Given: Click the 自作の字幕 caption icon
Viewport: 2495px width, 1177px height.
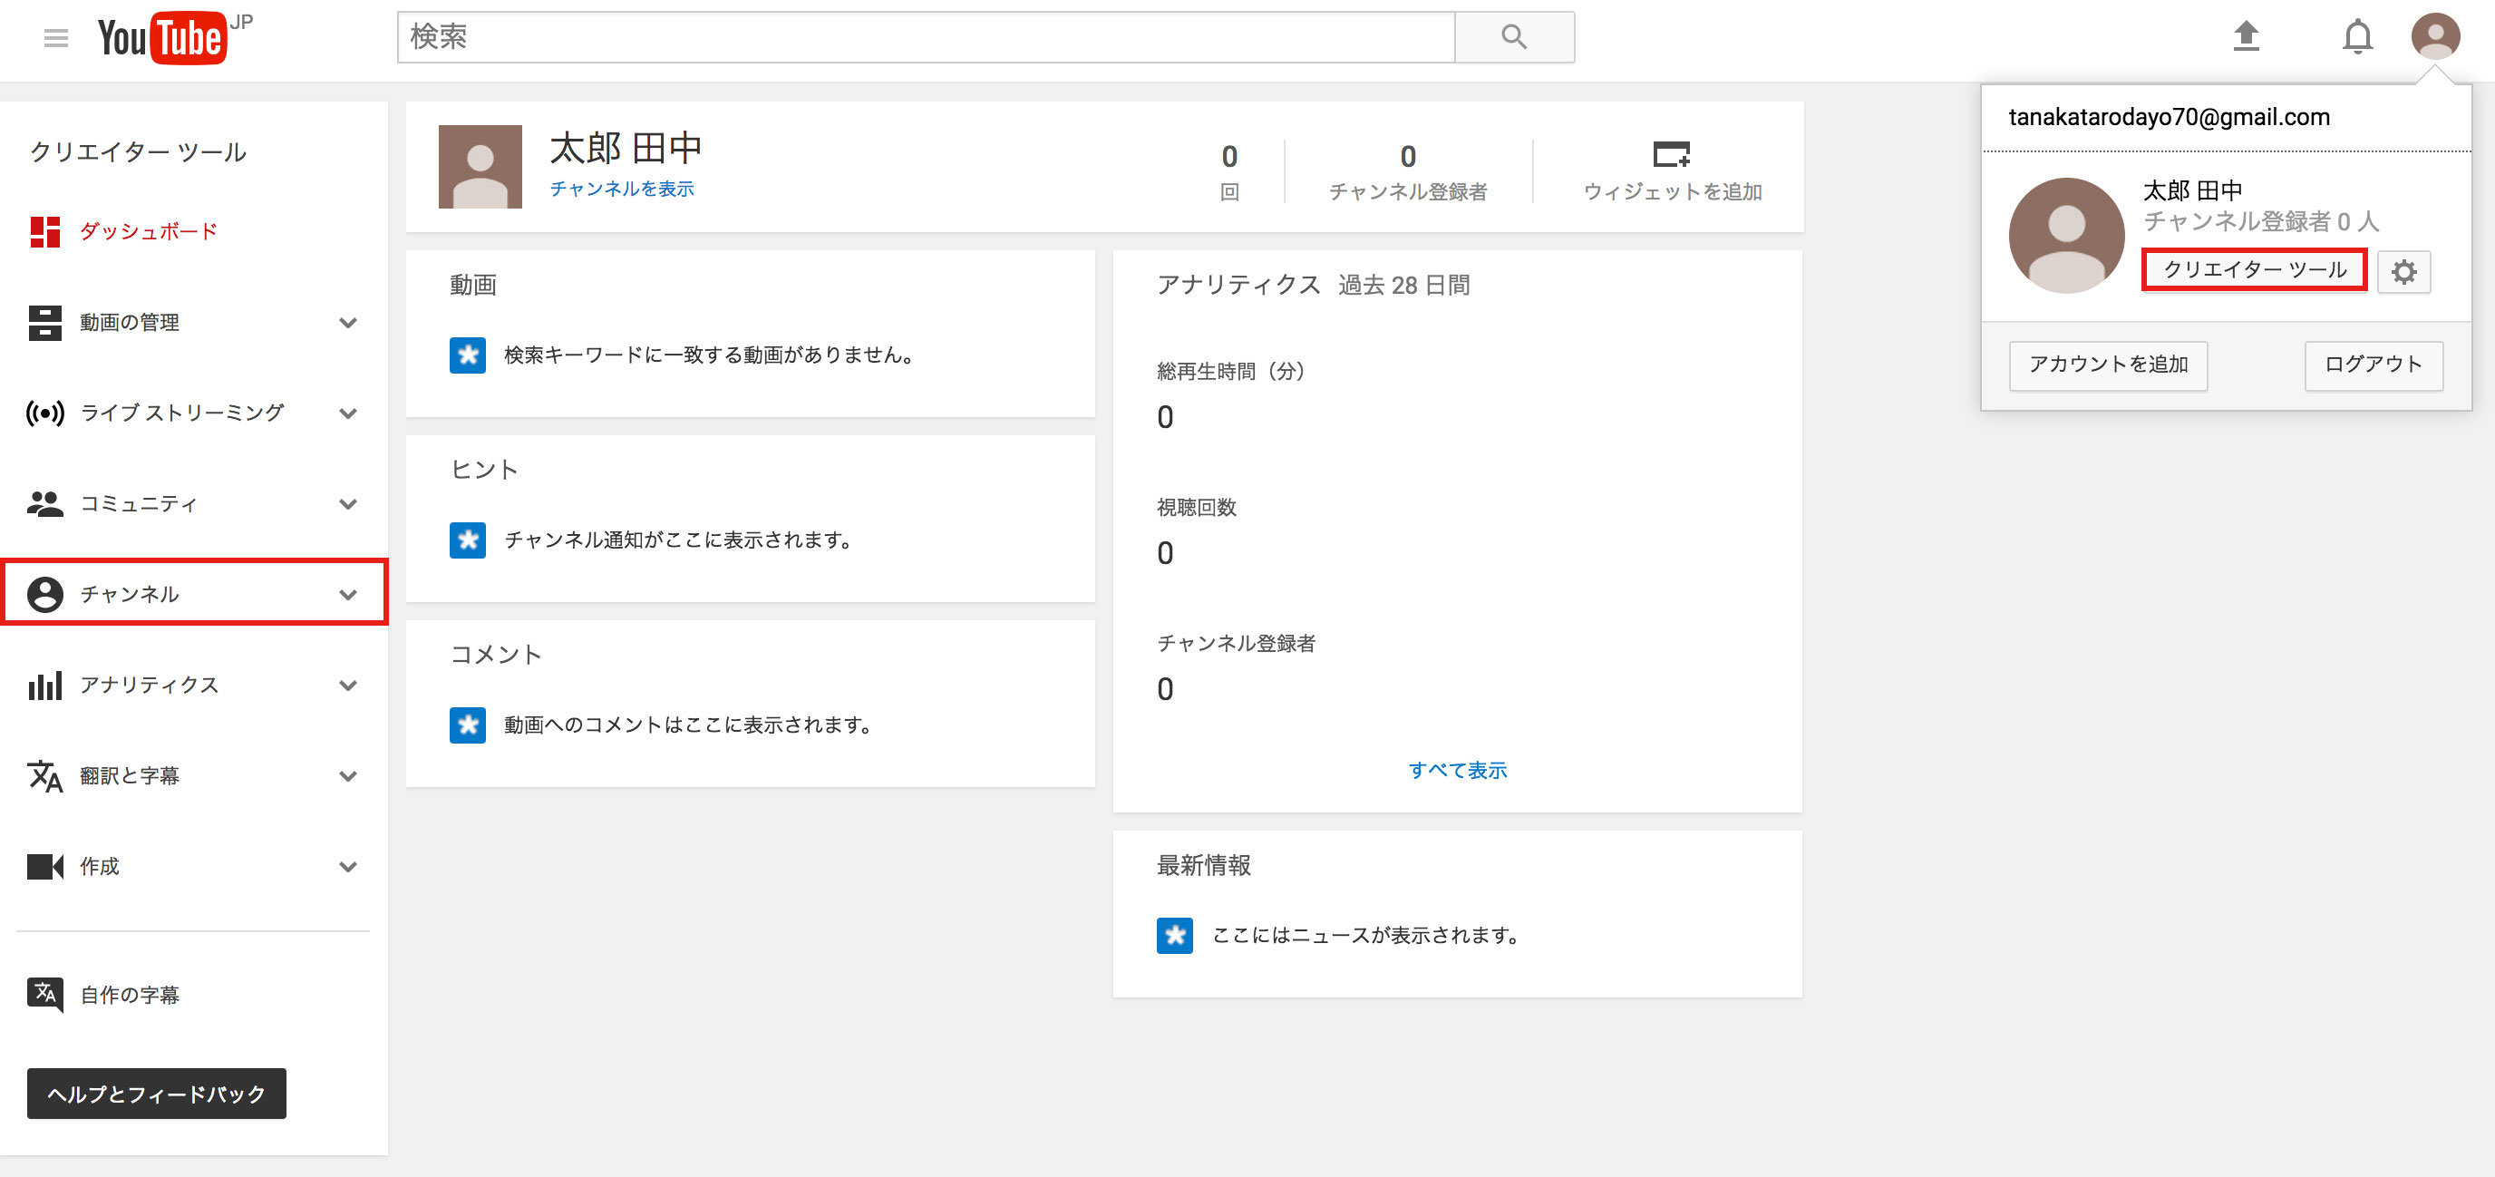Looking at the screenshot, I should tap(44, 995).
